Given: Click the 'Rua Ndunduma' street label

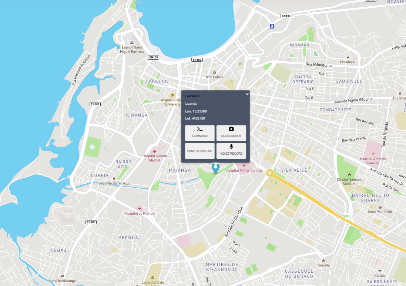Looking at the screenshot, I should click(x=319, y=65).
